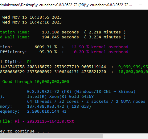The width and height of the screenshot is (148, 139).
Task: Click the 'l Digits:' label
Action: 11,62
